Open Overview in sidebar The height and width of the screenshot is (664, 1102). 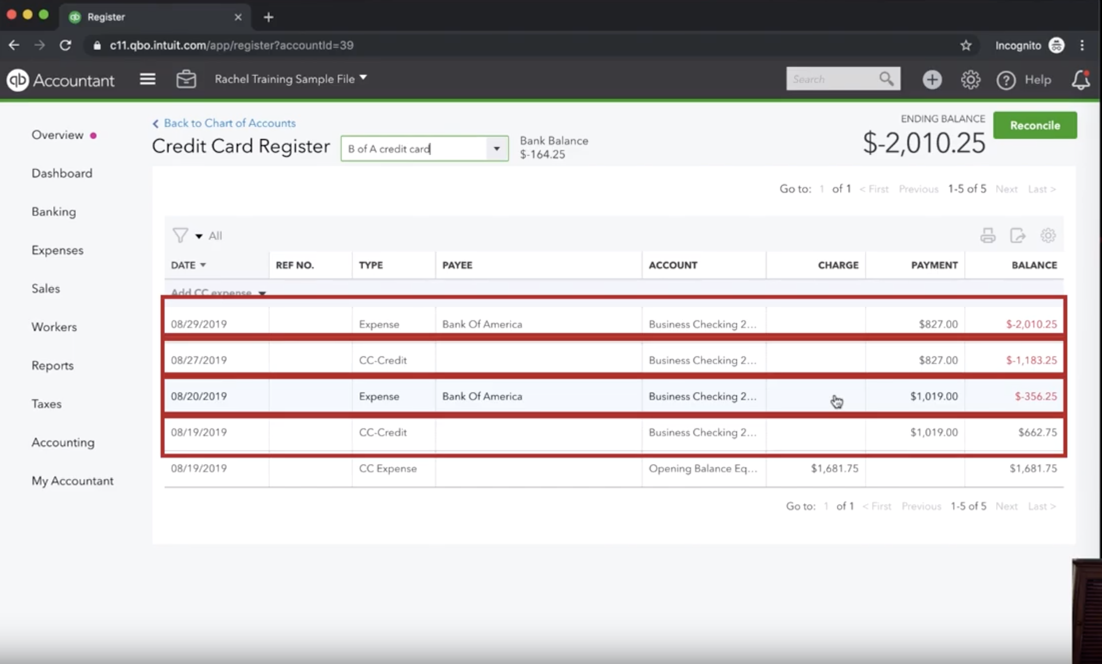[x=57, y=135]
